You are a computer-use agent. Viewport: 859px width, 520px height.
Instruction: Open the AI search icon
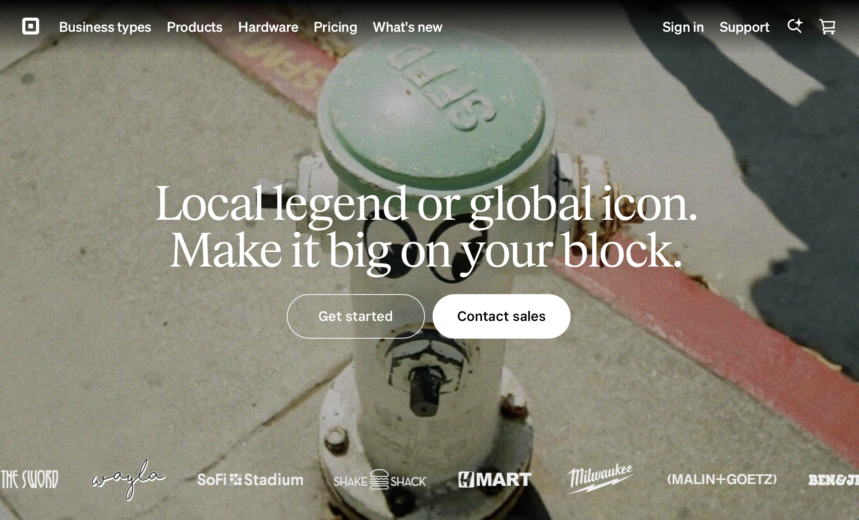(795, 26)
